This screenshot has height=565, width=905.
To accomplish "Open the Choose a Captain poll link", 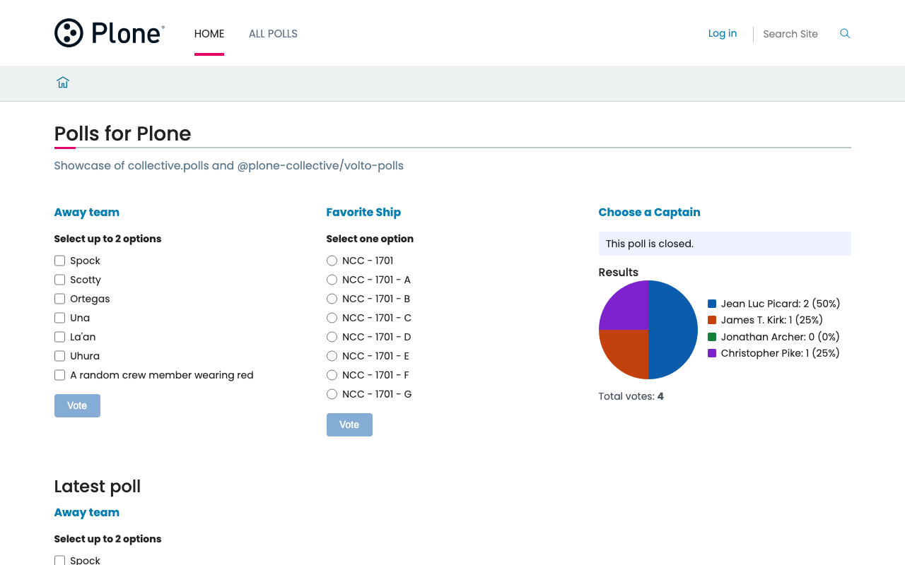I will [x=649, y=213].
